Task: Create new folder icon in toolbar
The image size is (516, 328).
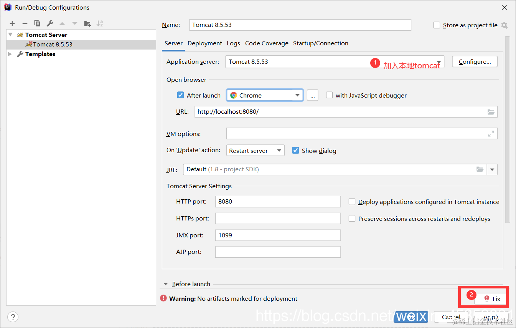Action: click(87, 23)
